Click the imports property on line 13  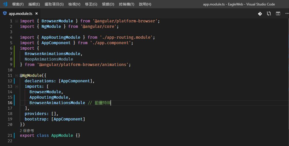(33, 86)
